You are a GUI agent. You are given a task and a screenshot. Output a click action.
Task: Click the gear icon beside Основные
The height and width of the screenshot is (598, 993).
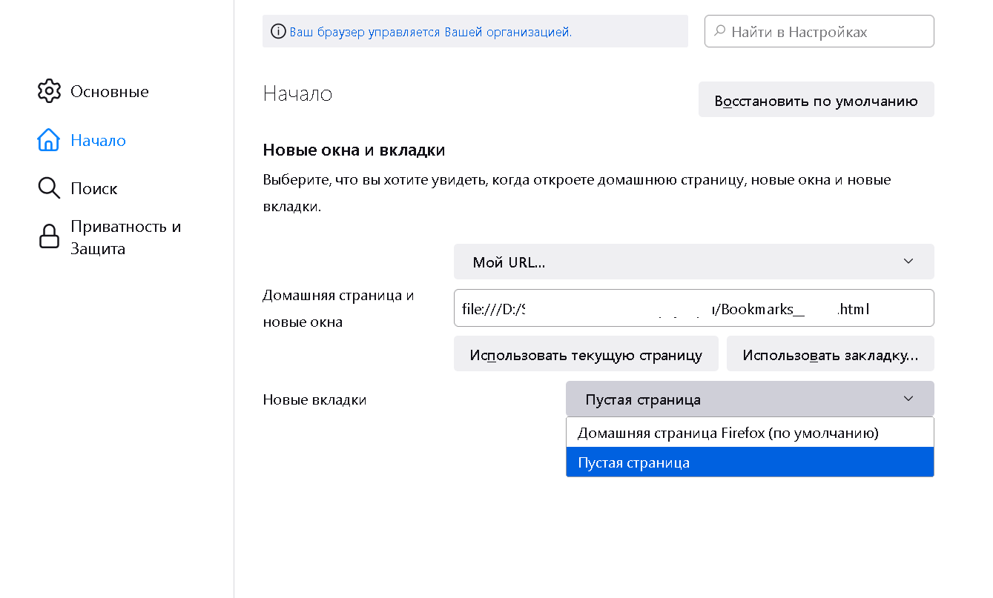pos(49,91)
